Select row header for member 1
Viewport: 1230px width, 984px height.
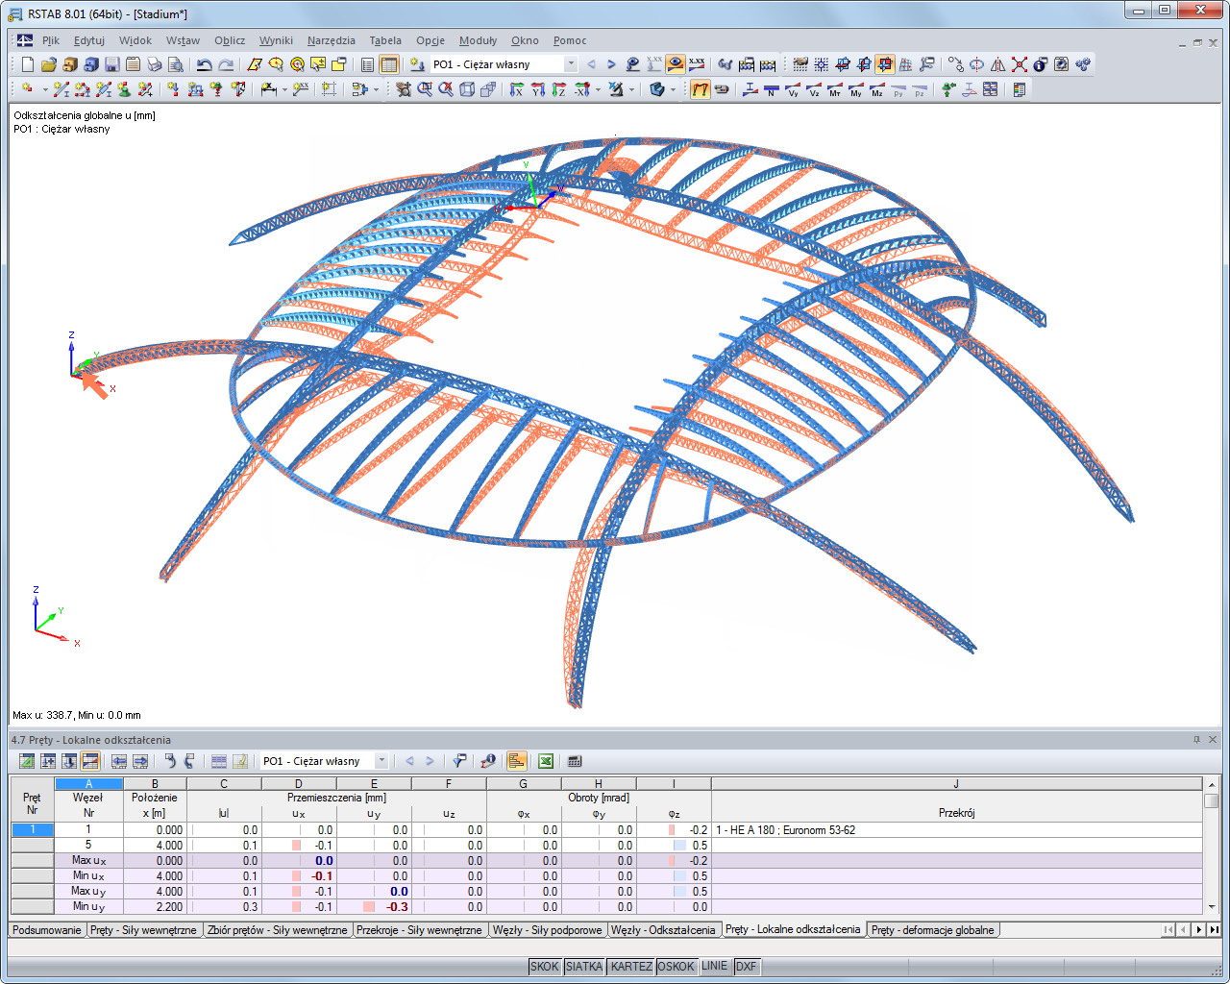pyautogui.click(x=33, y=830)
